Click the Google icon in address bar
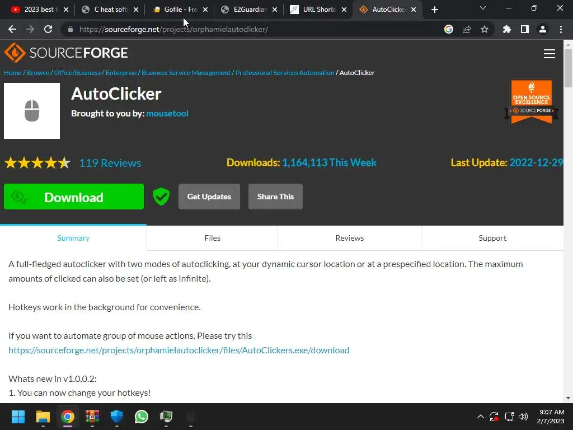Image resolution: width=573 pixels, height=430 pixels. tap(449, 29)
